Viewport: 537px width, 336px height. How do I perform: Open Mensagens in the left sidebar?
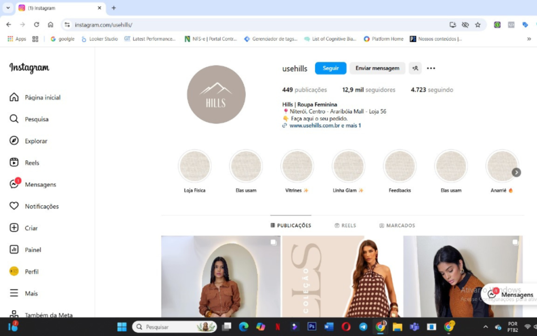(x=33, y=184)
